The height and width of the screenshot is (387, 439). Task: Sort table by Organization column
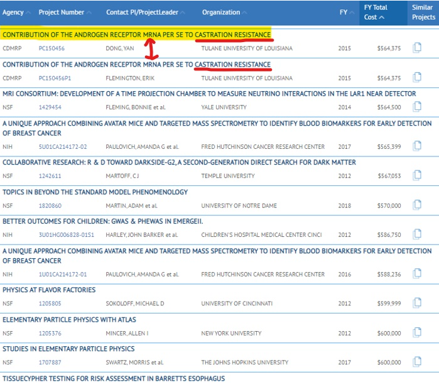224,13
